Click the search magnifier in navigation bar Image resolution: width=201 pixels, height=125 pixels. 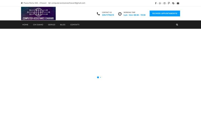(177, 25)
